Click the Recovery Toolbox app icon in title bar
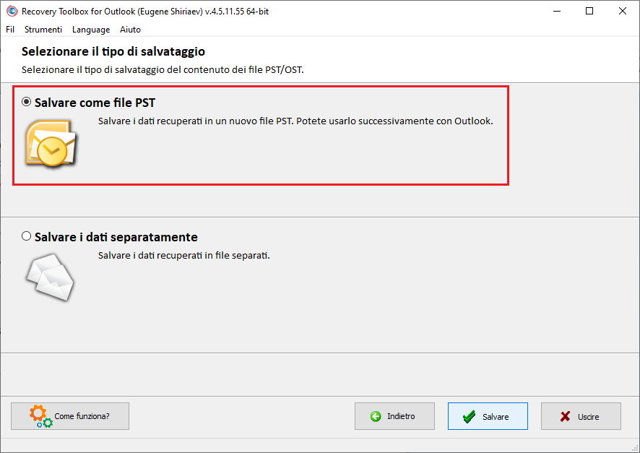This screenshot has height=453, width=640. (12, 11)
